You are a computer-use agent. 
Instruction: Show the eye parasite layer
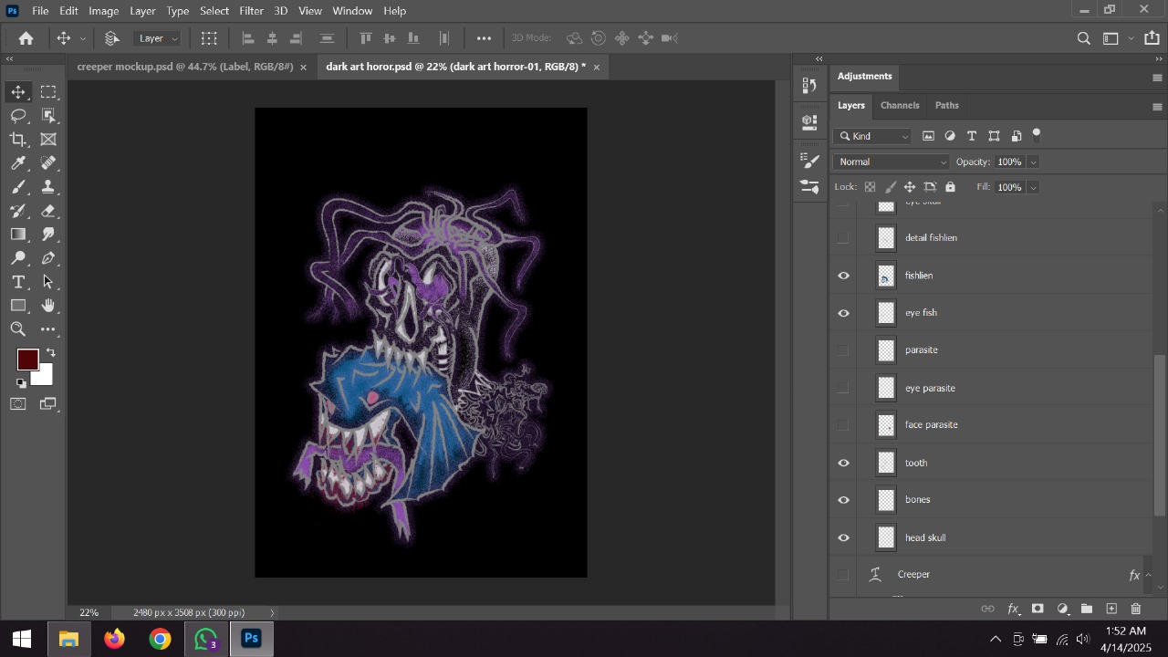pos(843,388)
